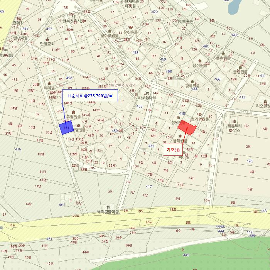The height and width of the screenshot is (270, 270).
Task: Click the 평화원룸 house icon
Action: point(192,81)
